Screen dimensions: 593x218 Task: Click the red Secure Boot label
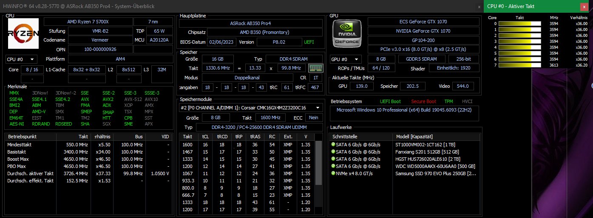(x=423, y=101)
